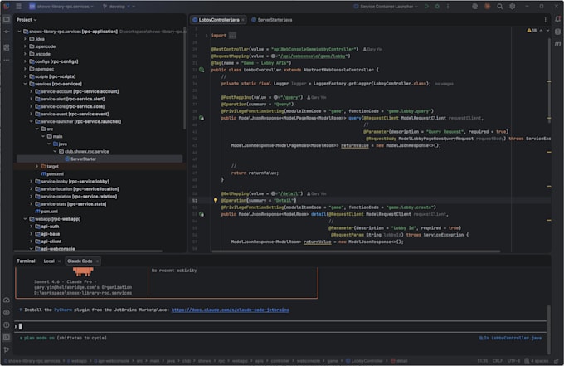Open the Search Everywhere magnifier

click(500, 6)
